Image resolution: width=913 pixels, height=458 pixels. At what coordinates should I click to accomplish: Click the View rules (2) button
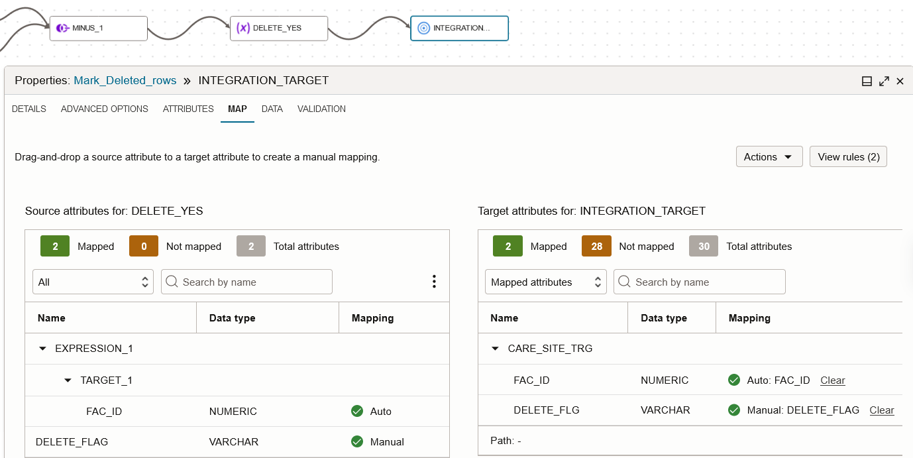[x=848, y=156]
